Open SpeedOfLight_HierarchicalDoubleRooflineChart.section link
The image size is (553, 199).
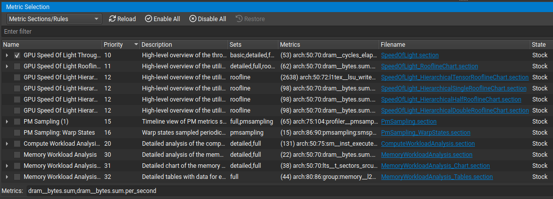pyautogui.click(x=455, y=111)
